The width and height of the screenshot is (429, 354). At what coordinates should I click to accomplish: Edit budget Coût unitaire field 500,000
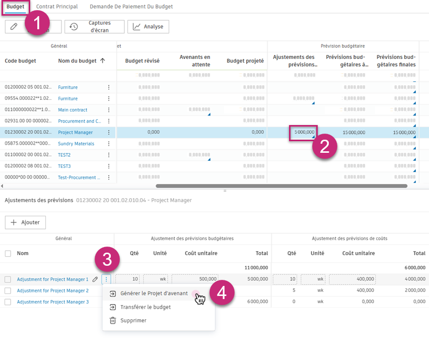(195, 279)
